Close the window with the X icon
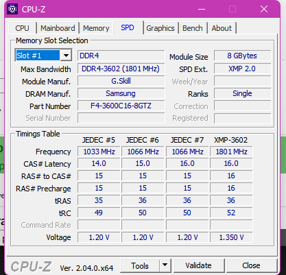 tap(264, 9)
